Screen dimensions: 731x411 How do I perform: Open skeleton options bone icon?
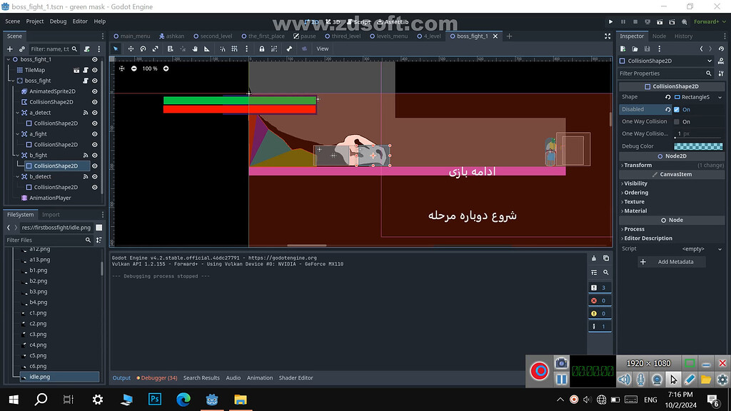click(x=289, y=49)
